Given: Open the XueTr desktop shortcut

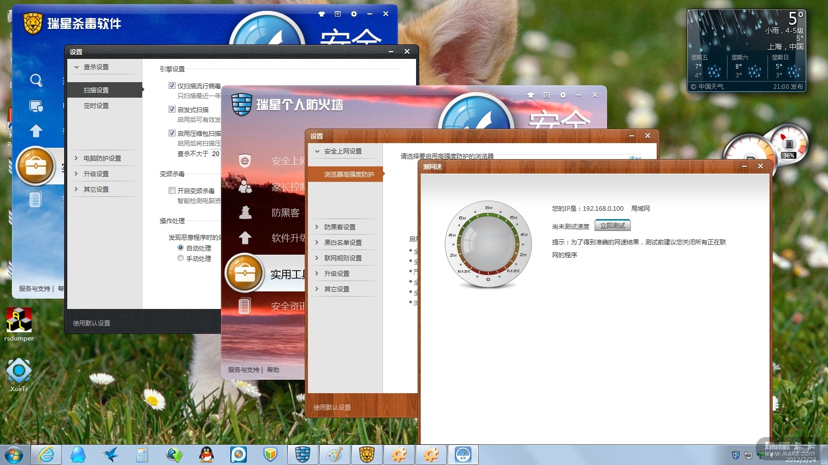Looking at the screenshot, I should point(19,375).
